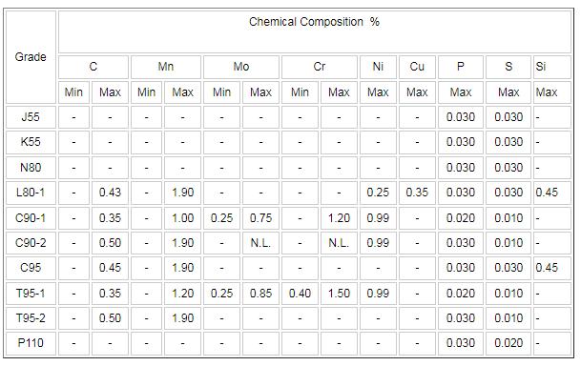This screenshot has width=581, height=366.
Task: Select the Cr column header
Action: coord(320,67)
